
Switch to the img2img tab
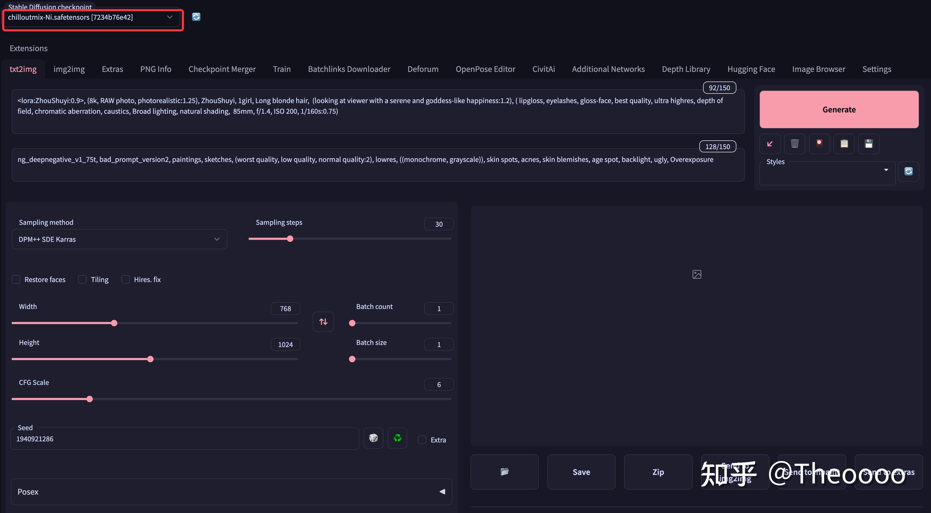[69, 69]
